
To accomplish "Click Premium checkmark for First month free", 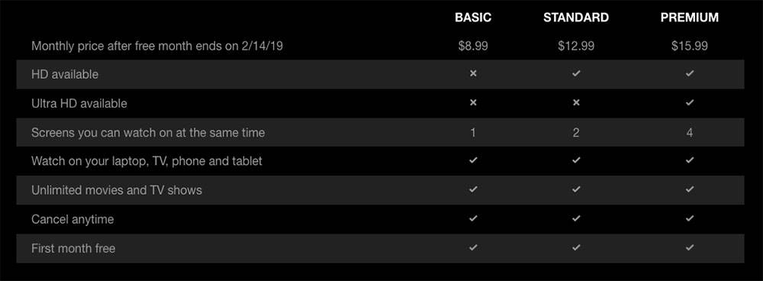I will [690, 248].
